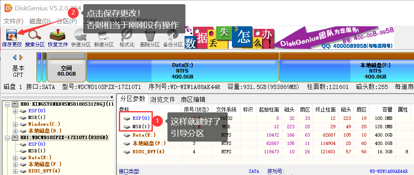Click the 文件系统 column header
414x175 pixels.
226,109
